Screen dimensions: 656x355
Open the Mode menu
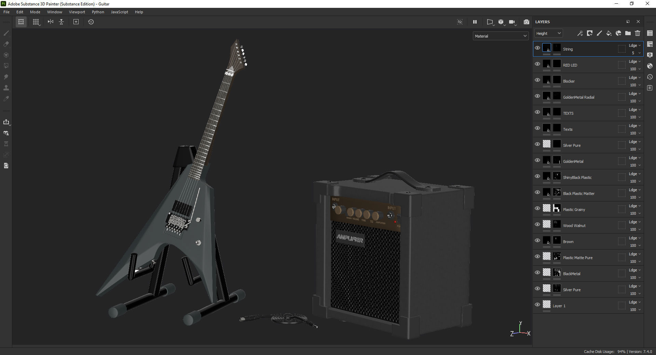[x=35, y=12]
